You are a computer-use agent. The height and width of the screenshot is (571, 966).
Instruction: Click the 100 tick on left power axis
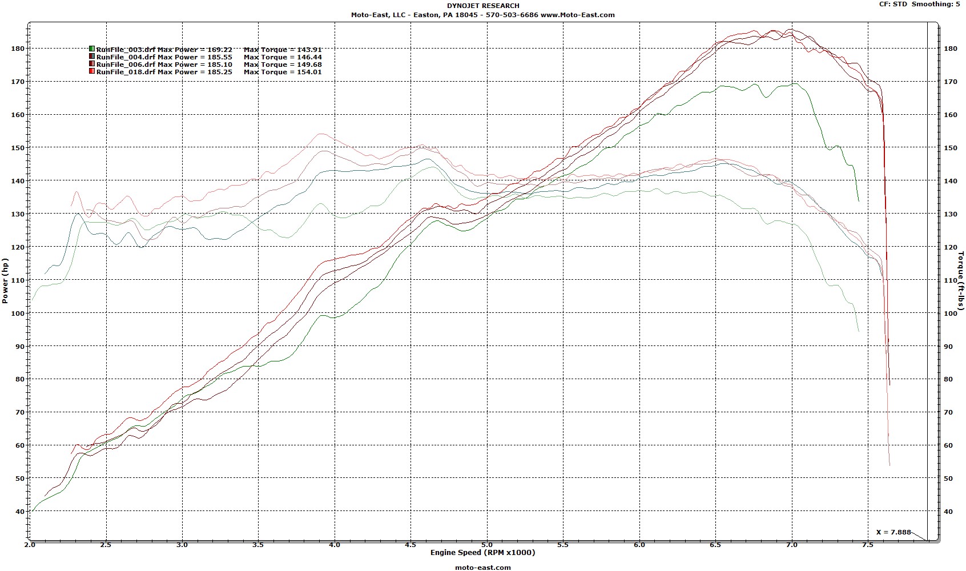tap(17, 313)
